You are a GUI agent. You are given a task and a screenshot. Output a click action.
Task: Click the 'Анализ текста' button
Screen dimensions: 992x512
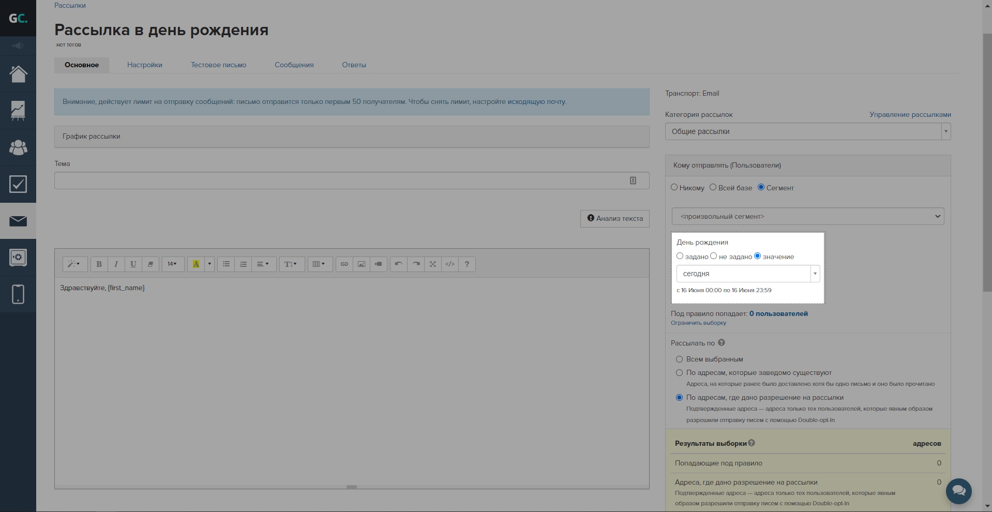(614, 219)
